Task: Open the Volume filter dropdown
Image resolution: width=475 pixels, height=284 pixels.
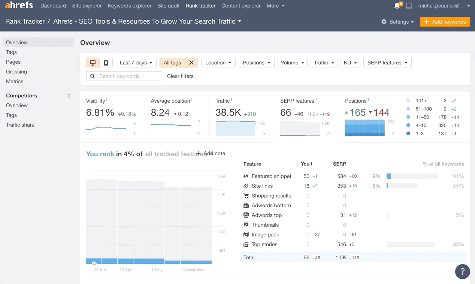Action: point(292,63)
